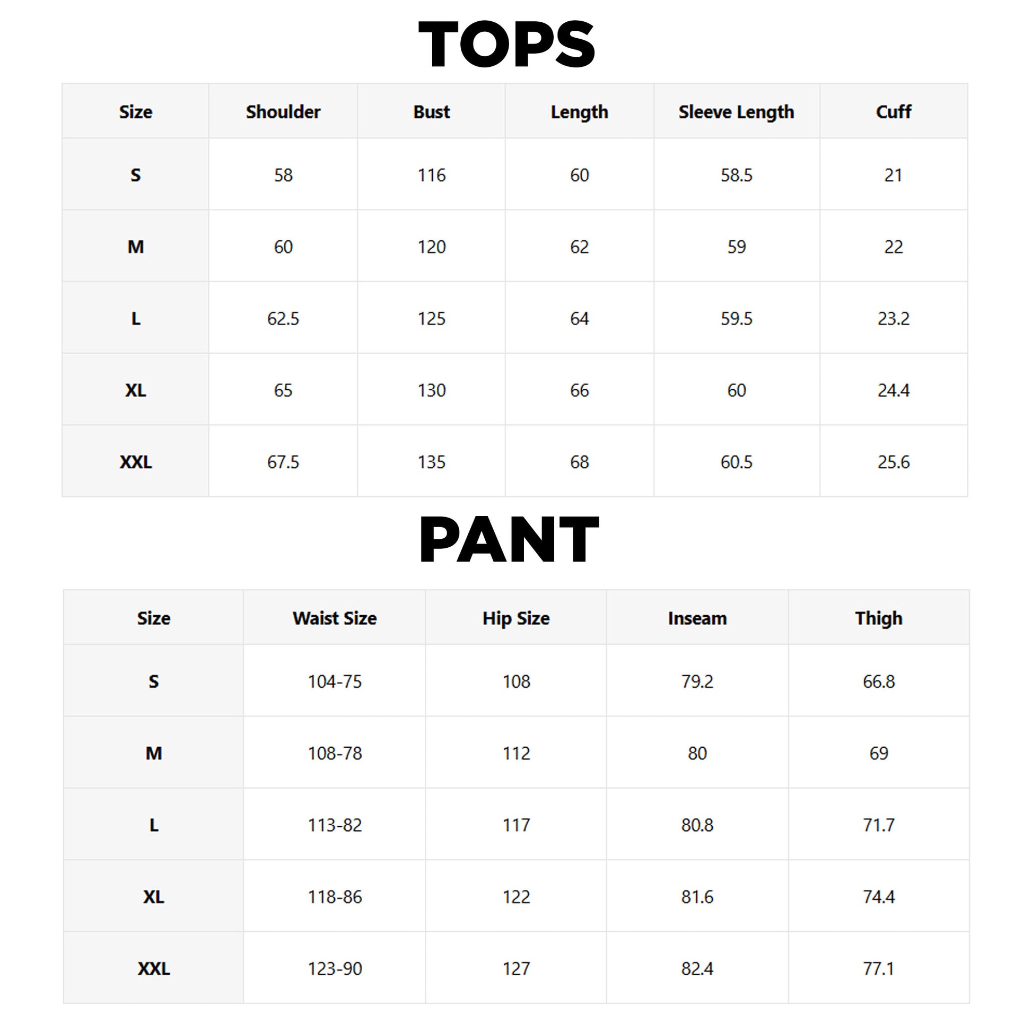1032x1032 pixels.
Task: Select the thigh value 77.1
Action: [x=879, y=968]
